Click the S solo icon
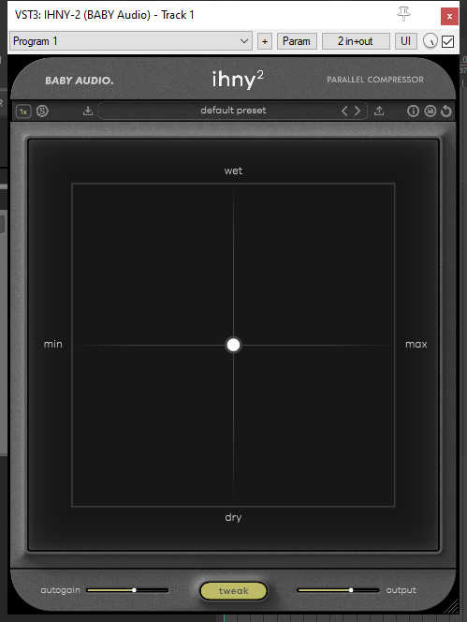 (42, 111)
